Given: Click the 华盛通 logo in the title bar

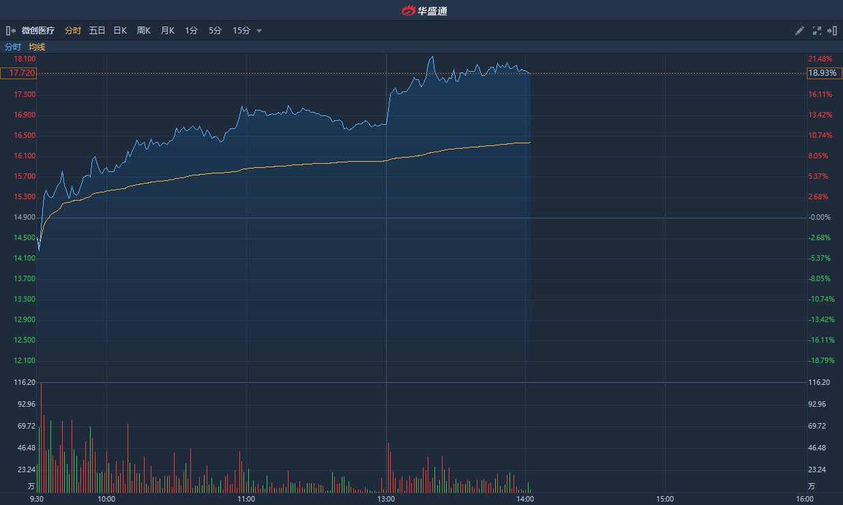Looking at the screenshot, I should pos(424,10).
